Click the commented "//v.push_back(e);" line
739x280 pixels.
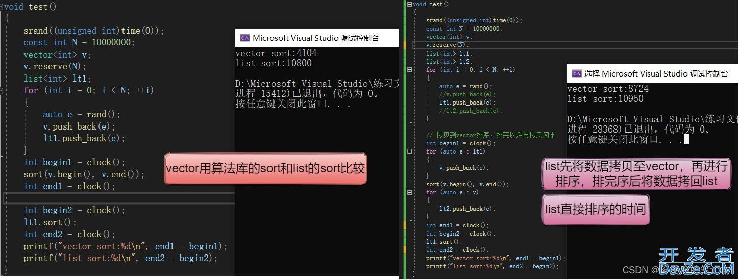467,94
